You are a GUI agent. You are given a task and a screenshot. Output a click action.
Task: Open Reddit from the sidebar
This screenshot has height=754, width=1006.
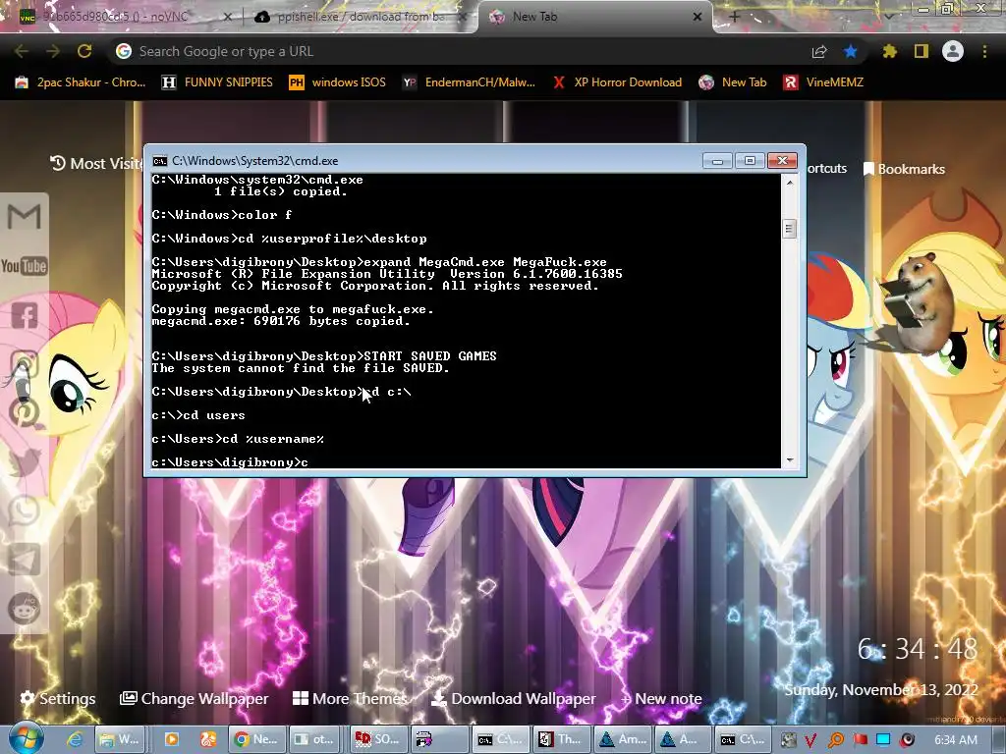(x=25, y=609)
